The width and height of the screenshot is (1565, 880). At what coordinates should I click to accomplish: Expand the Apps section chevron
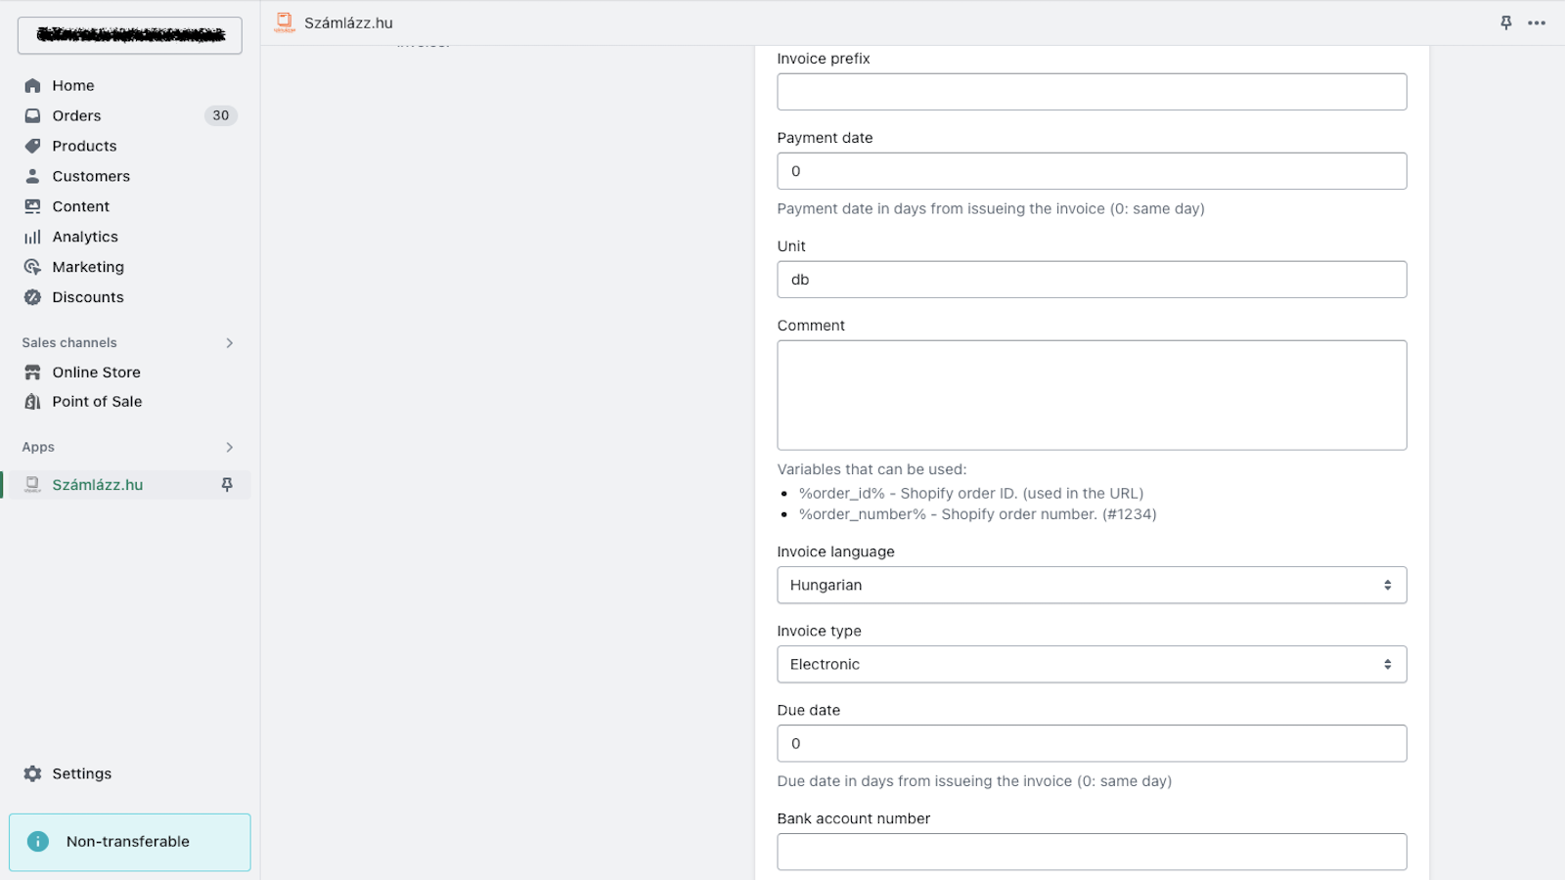pos(229,447)
